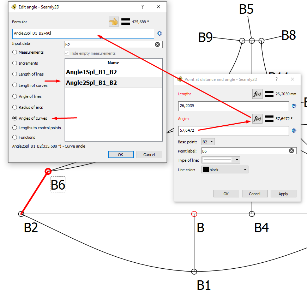This screenshot has height=292, width=307.
Task: Expand the Type of line dropdown
Action: pos(221,160)
